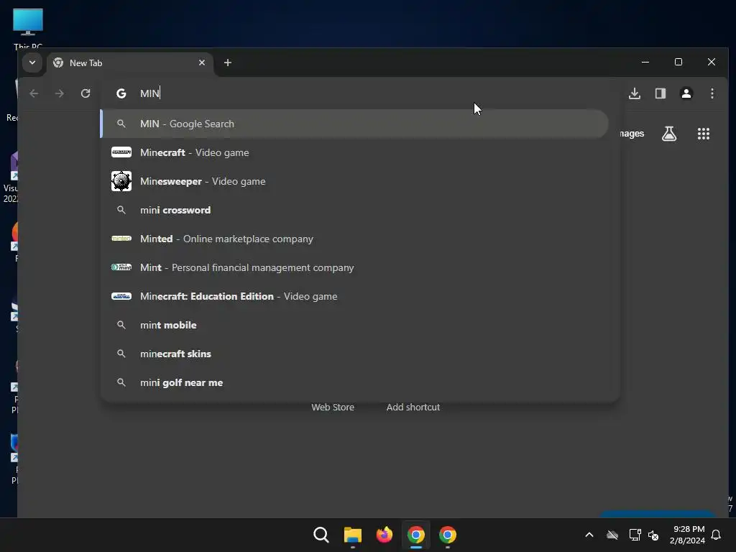Reload the page with refresh icon
The image size is (736, 552).
click(x=86, y=93)
